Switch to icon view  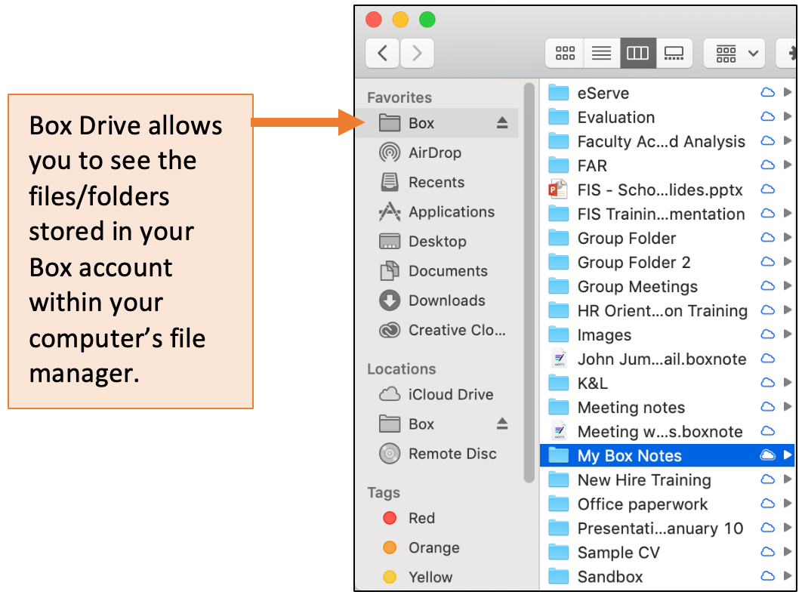pos(565,53)
